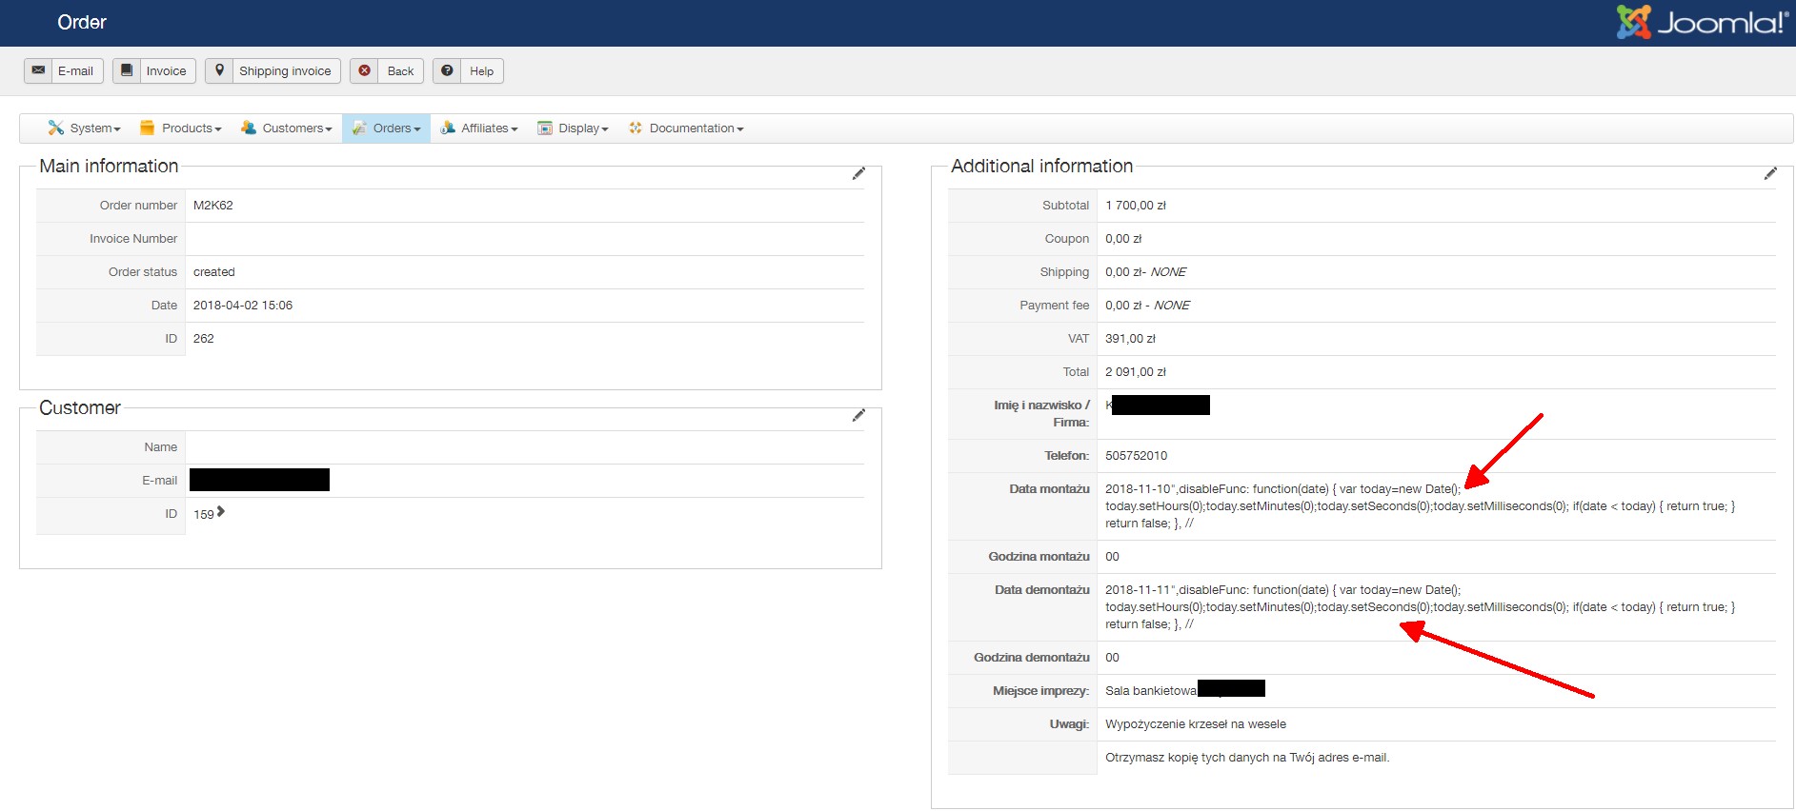The image size is (1796, 811).
Task: Expand the Customers dropdown menu
Action: [x=287, y=129]
